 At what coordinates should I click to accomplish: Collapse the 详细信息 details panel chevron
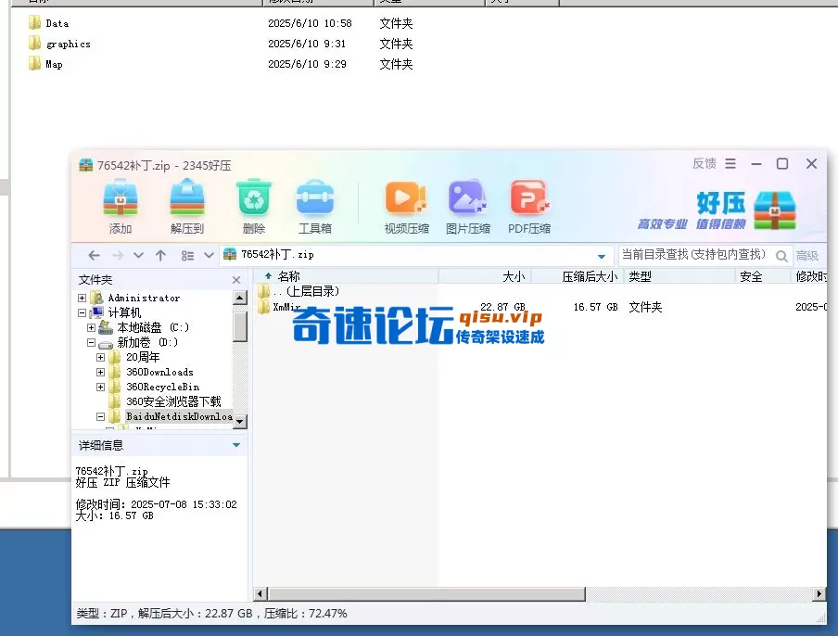pyautogui.click(x=235, y=444)
